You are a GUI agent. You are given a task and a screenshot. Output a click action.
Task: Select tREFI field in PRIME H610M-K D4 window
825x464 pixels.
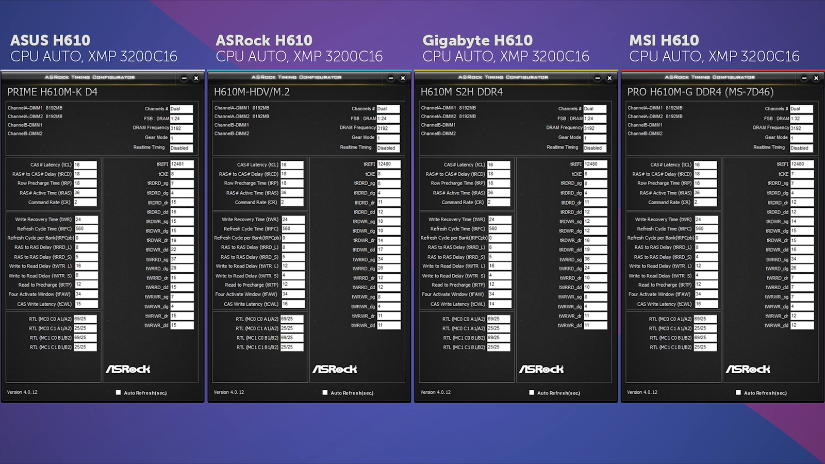(182, 164)
